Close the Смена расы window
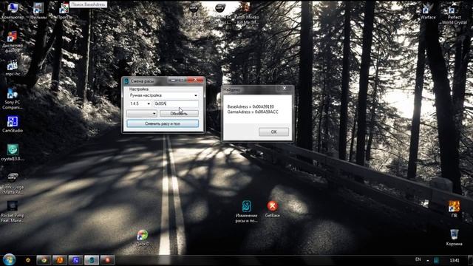Image resolution: width=473 pixels, height=266 pixels. [x=195, y=80]
